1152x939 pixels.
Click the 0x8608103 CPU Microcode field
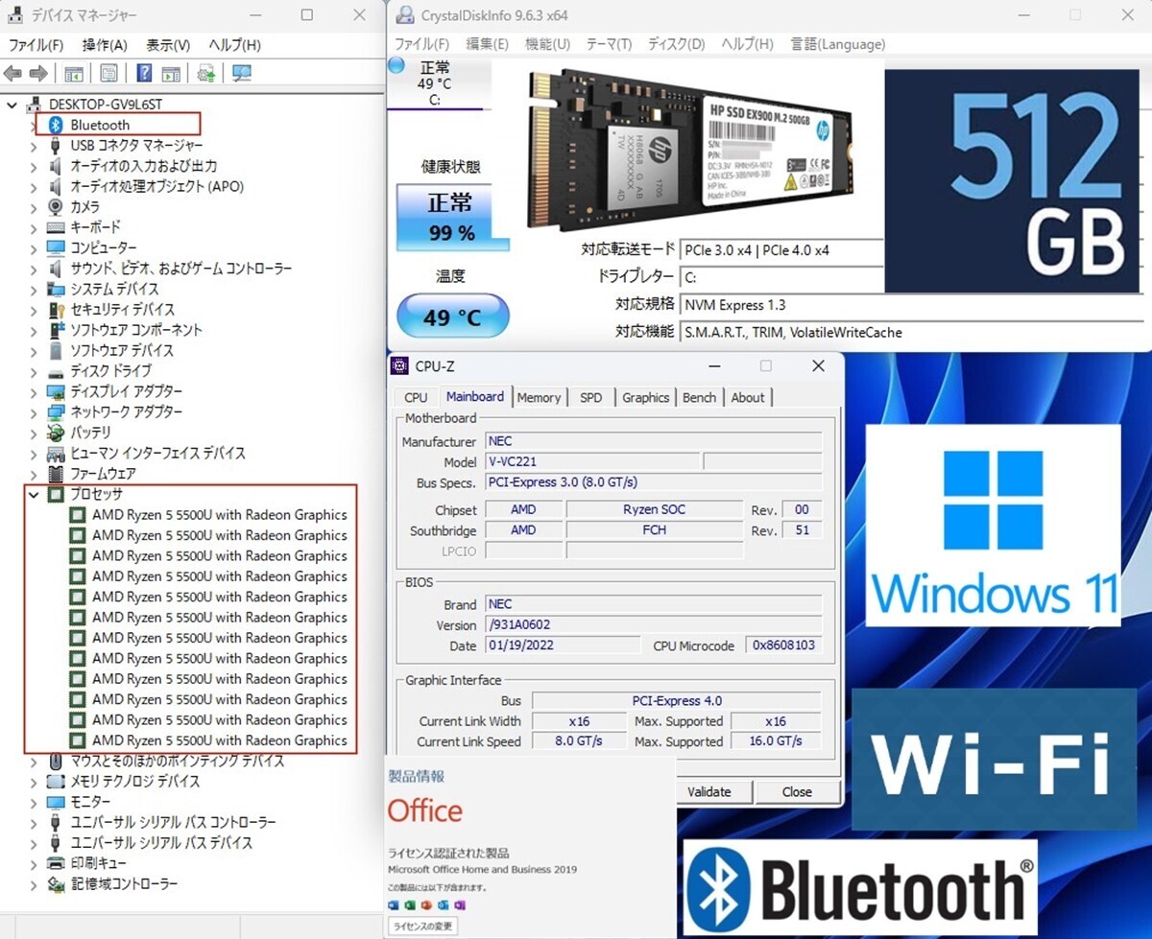[x=783, y=646]
